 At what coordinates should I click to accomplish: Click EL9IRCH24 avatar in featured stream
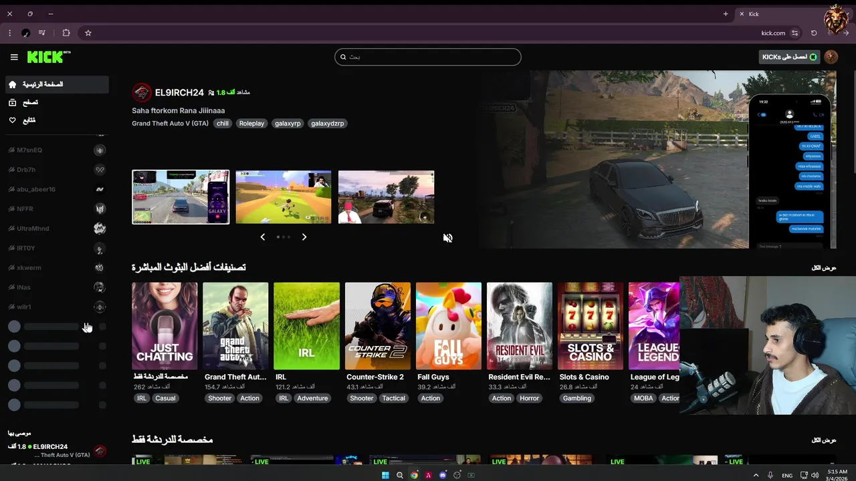point(141,92)
